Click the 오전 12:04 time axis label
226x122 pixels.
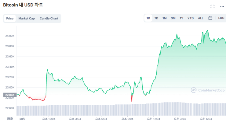[154, 118]
